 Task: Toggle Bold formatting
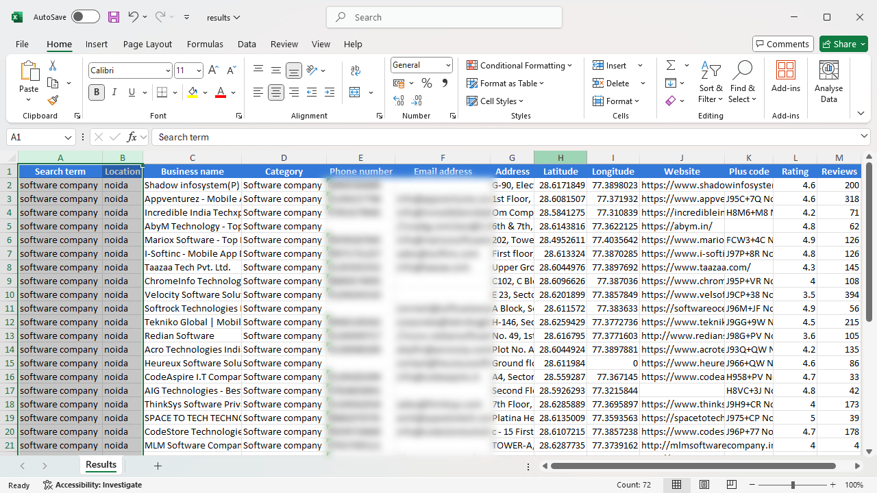tap(97, 92)
